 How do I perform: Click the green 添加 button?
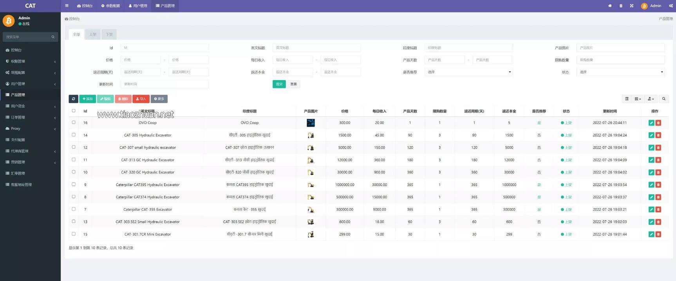87,99
